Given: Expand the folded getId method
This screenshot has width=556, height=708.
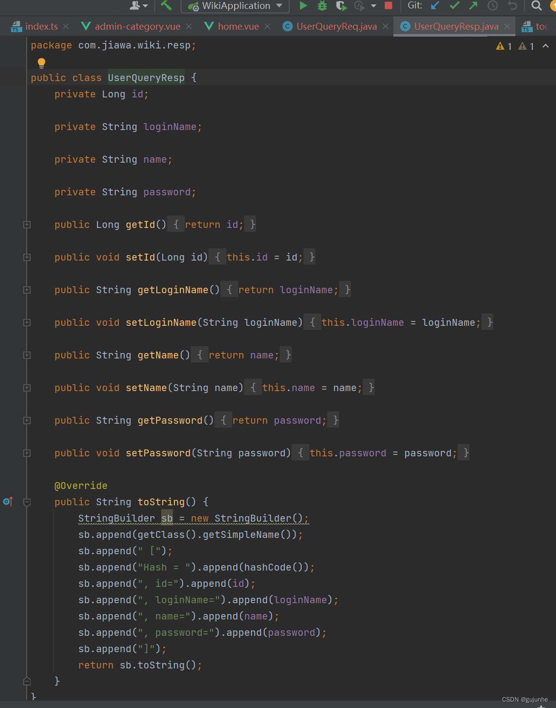Looking at the screenshot, I should coord(27,224).
